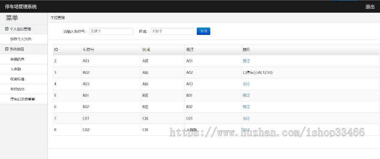Open 收费标准 in the sidebar
Viewport: 380px width, 159px height.
[x=17, y=79]
